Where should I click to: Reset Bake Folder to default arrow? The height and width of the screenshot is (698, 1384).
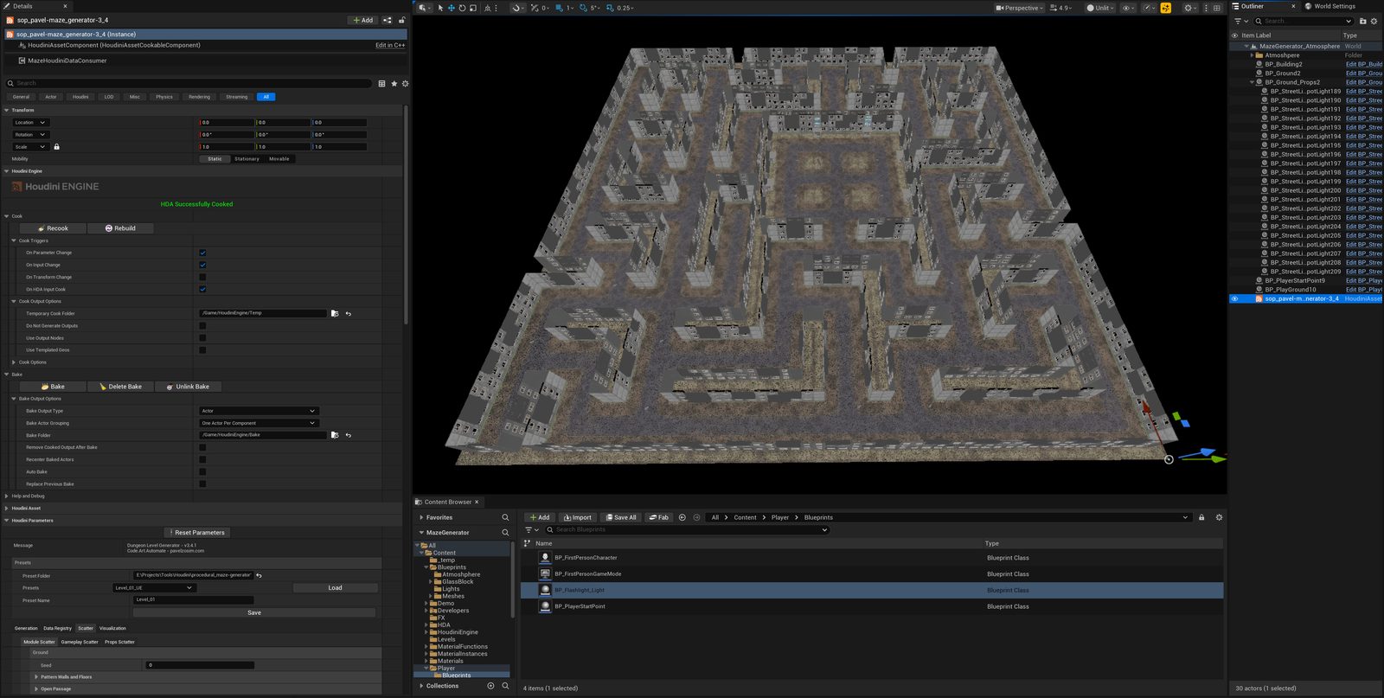tap(349, 435)
